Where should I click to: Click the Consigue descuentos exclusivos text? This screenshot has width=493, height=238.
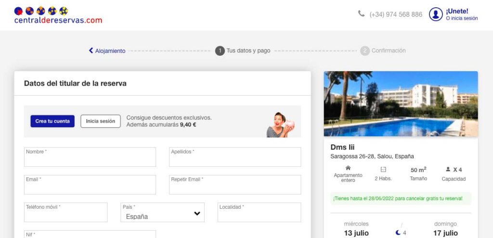point(169,118)
